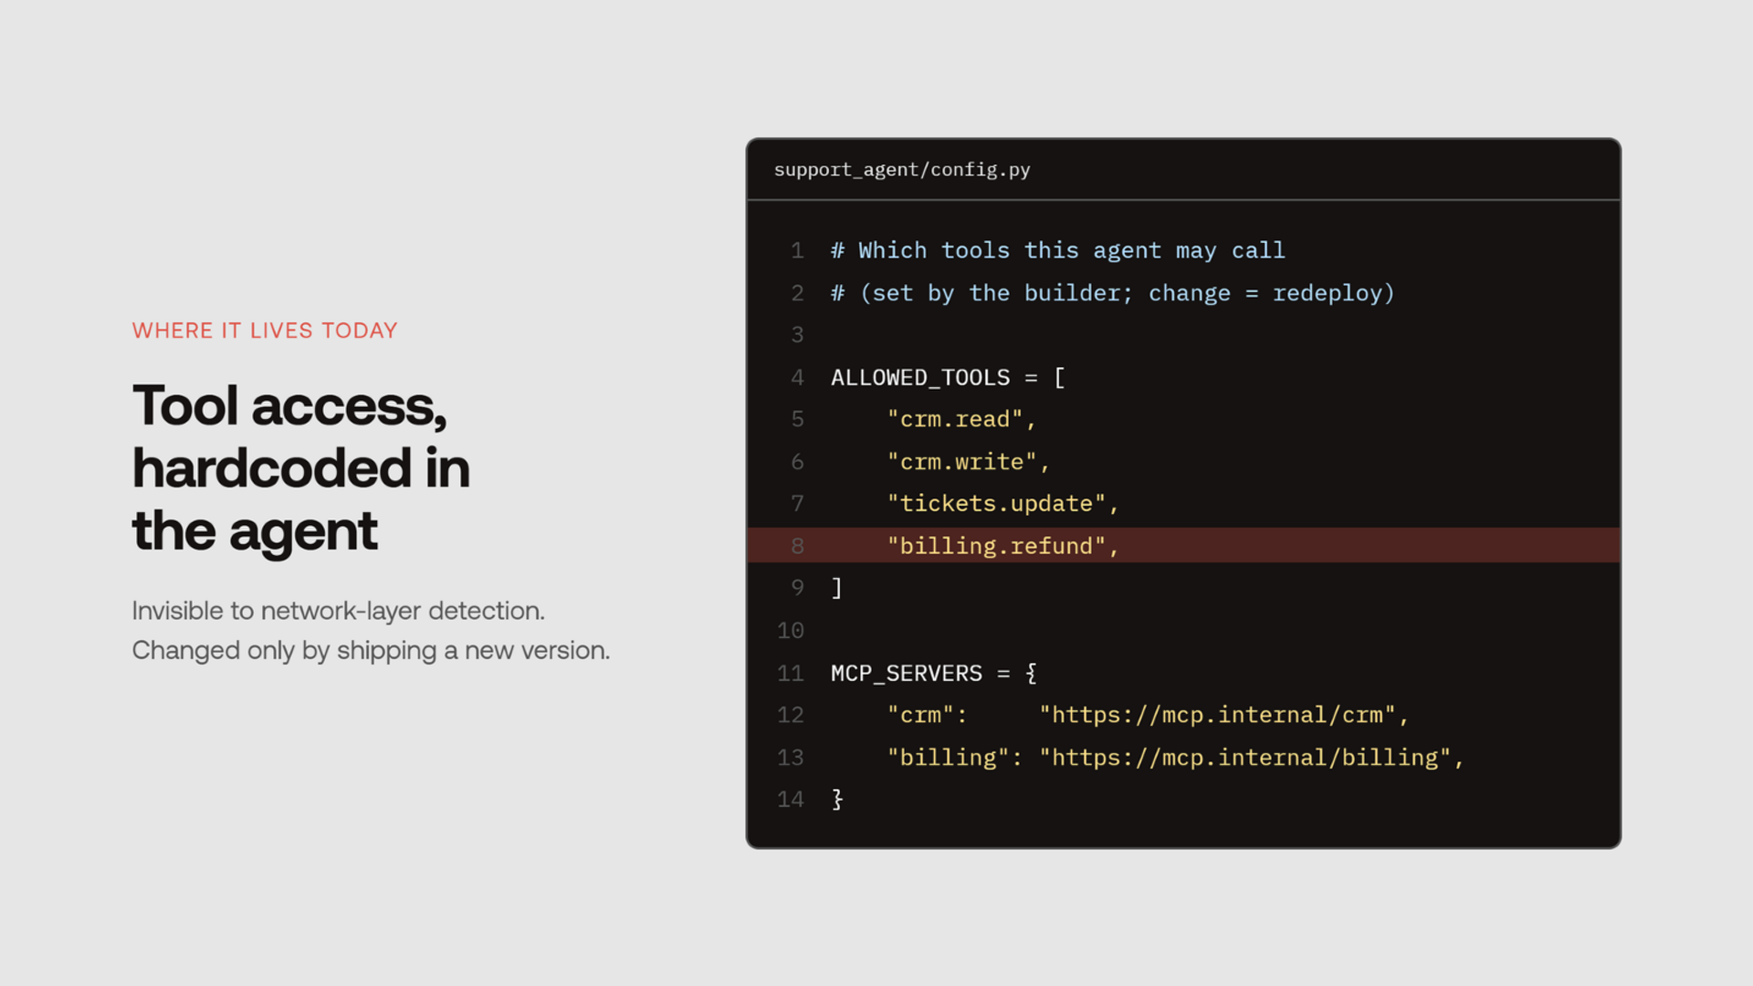Click the 'WHERE IT LIVES TODAY' label
The image size is (1753, 986).
point(265,330)
